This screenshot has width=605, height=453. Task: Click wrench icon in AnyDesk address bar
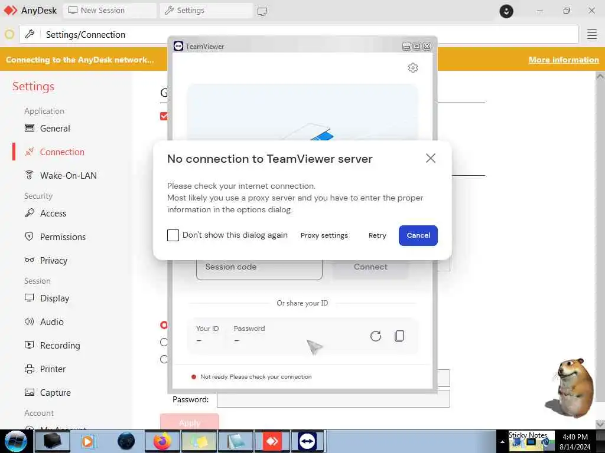click(x=30, y=34)
